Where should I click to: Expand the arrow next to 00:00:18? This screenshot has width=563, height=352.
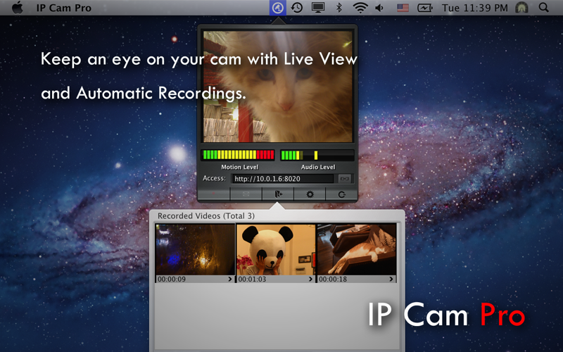391,279
